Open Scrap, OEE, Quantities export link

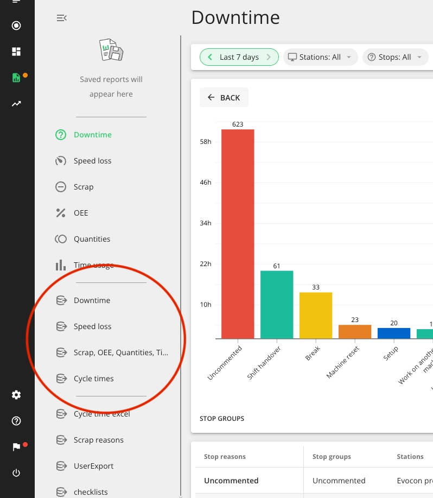(x=121, y=352)
